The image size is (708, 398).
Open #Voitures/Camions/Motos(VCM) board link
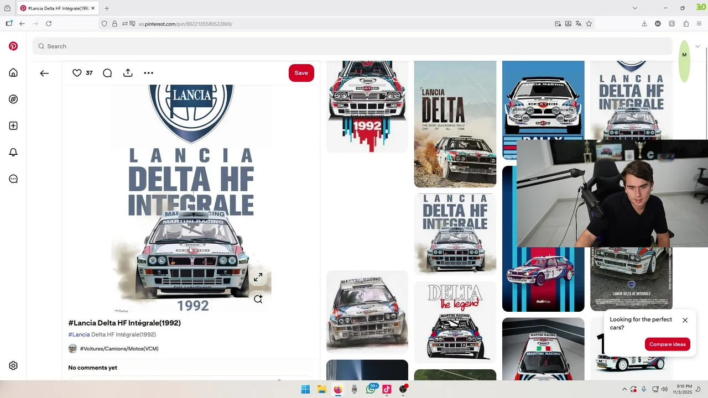pos(119,349)
